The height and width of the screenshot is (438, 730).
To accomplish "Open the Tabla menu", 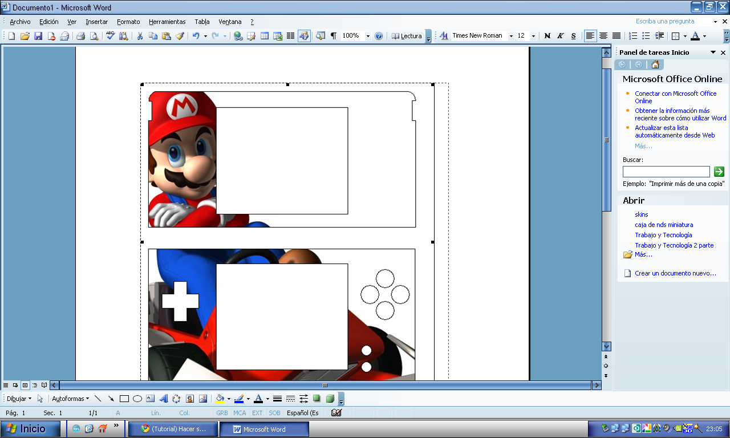I will pos(202,22).
